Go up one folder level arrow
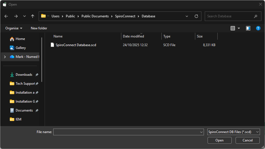This screenshot has height=149, width=265. pos(32,16)
